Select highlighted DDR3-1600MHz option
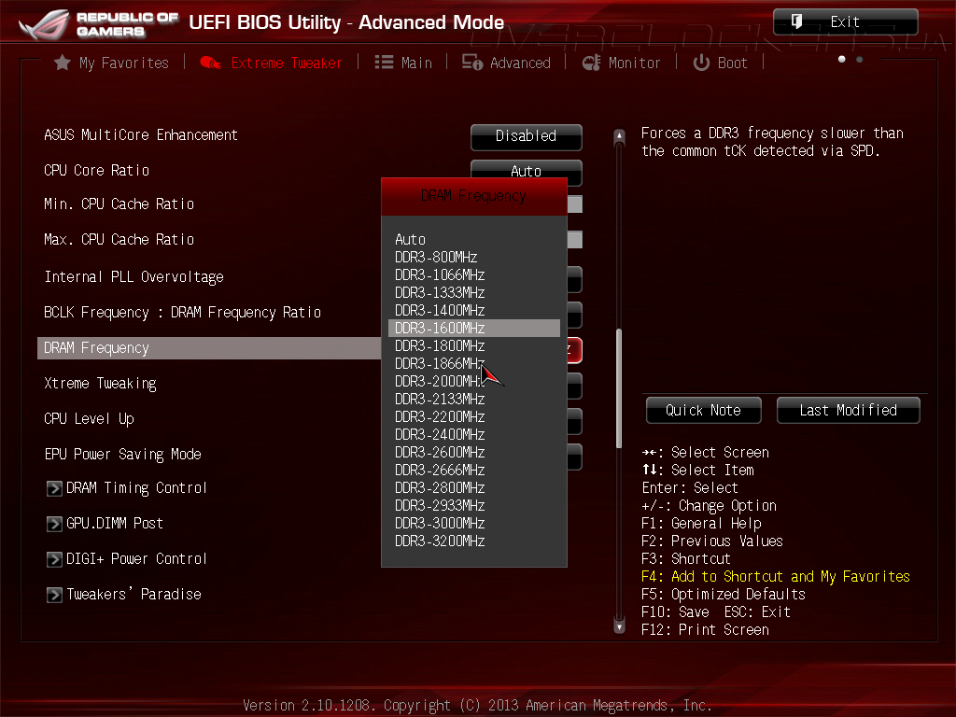Screen dimensions: 956x717 pos(473,328)
